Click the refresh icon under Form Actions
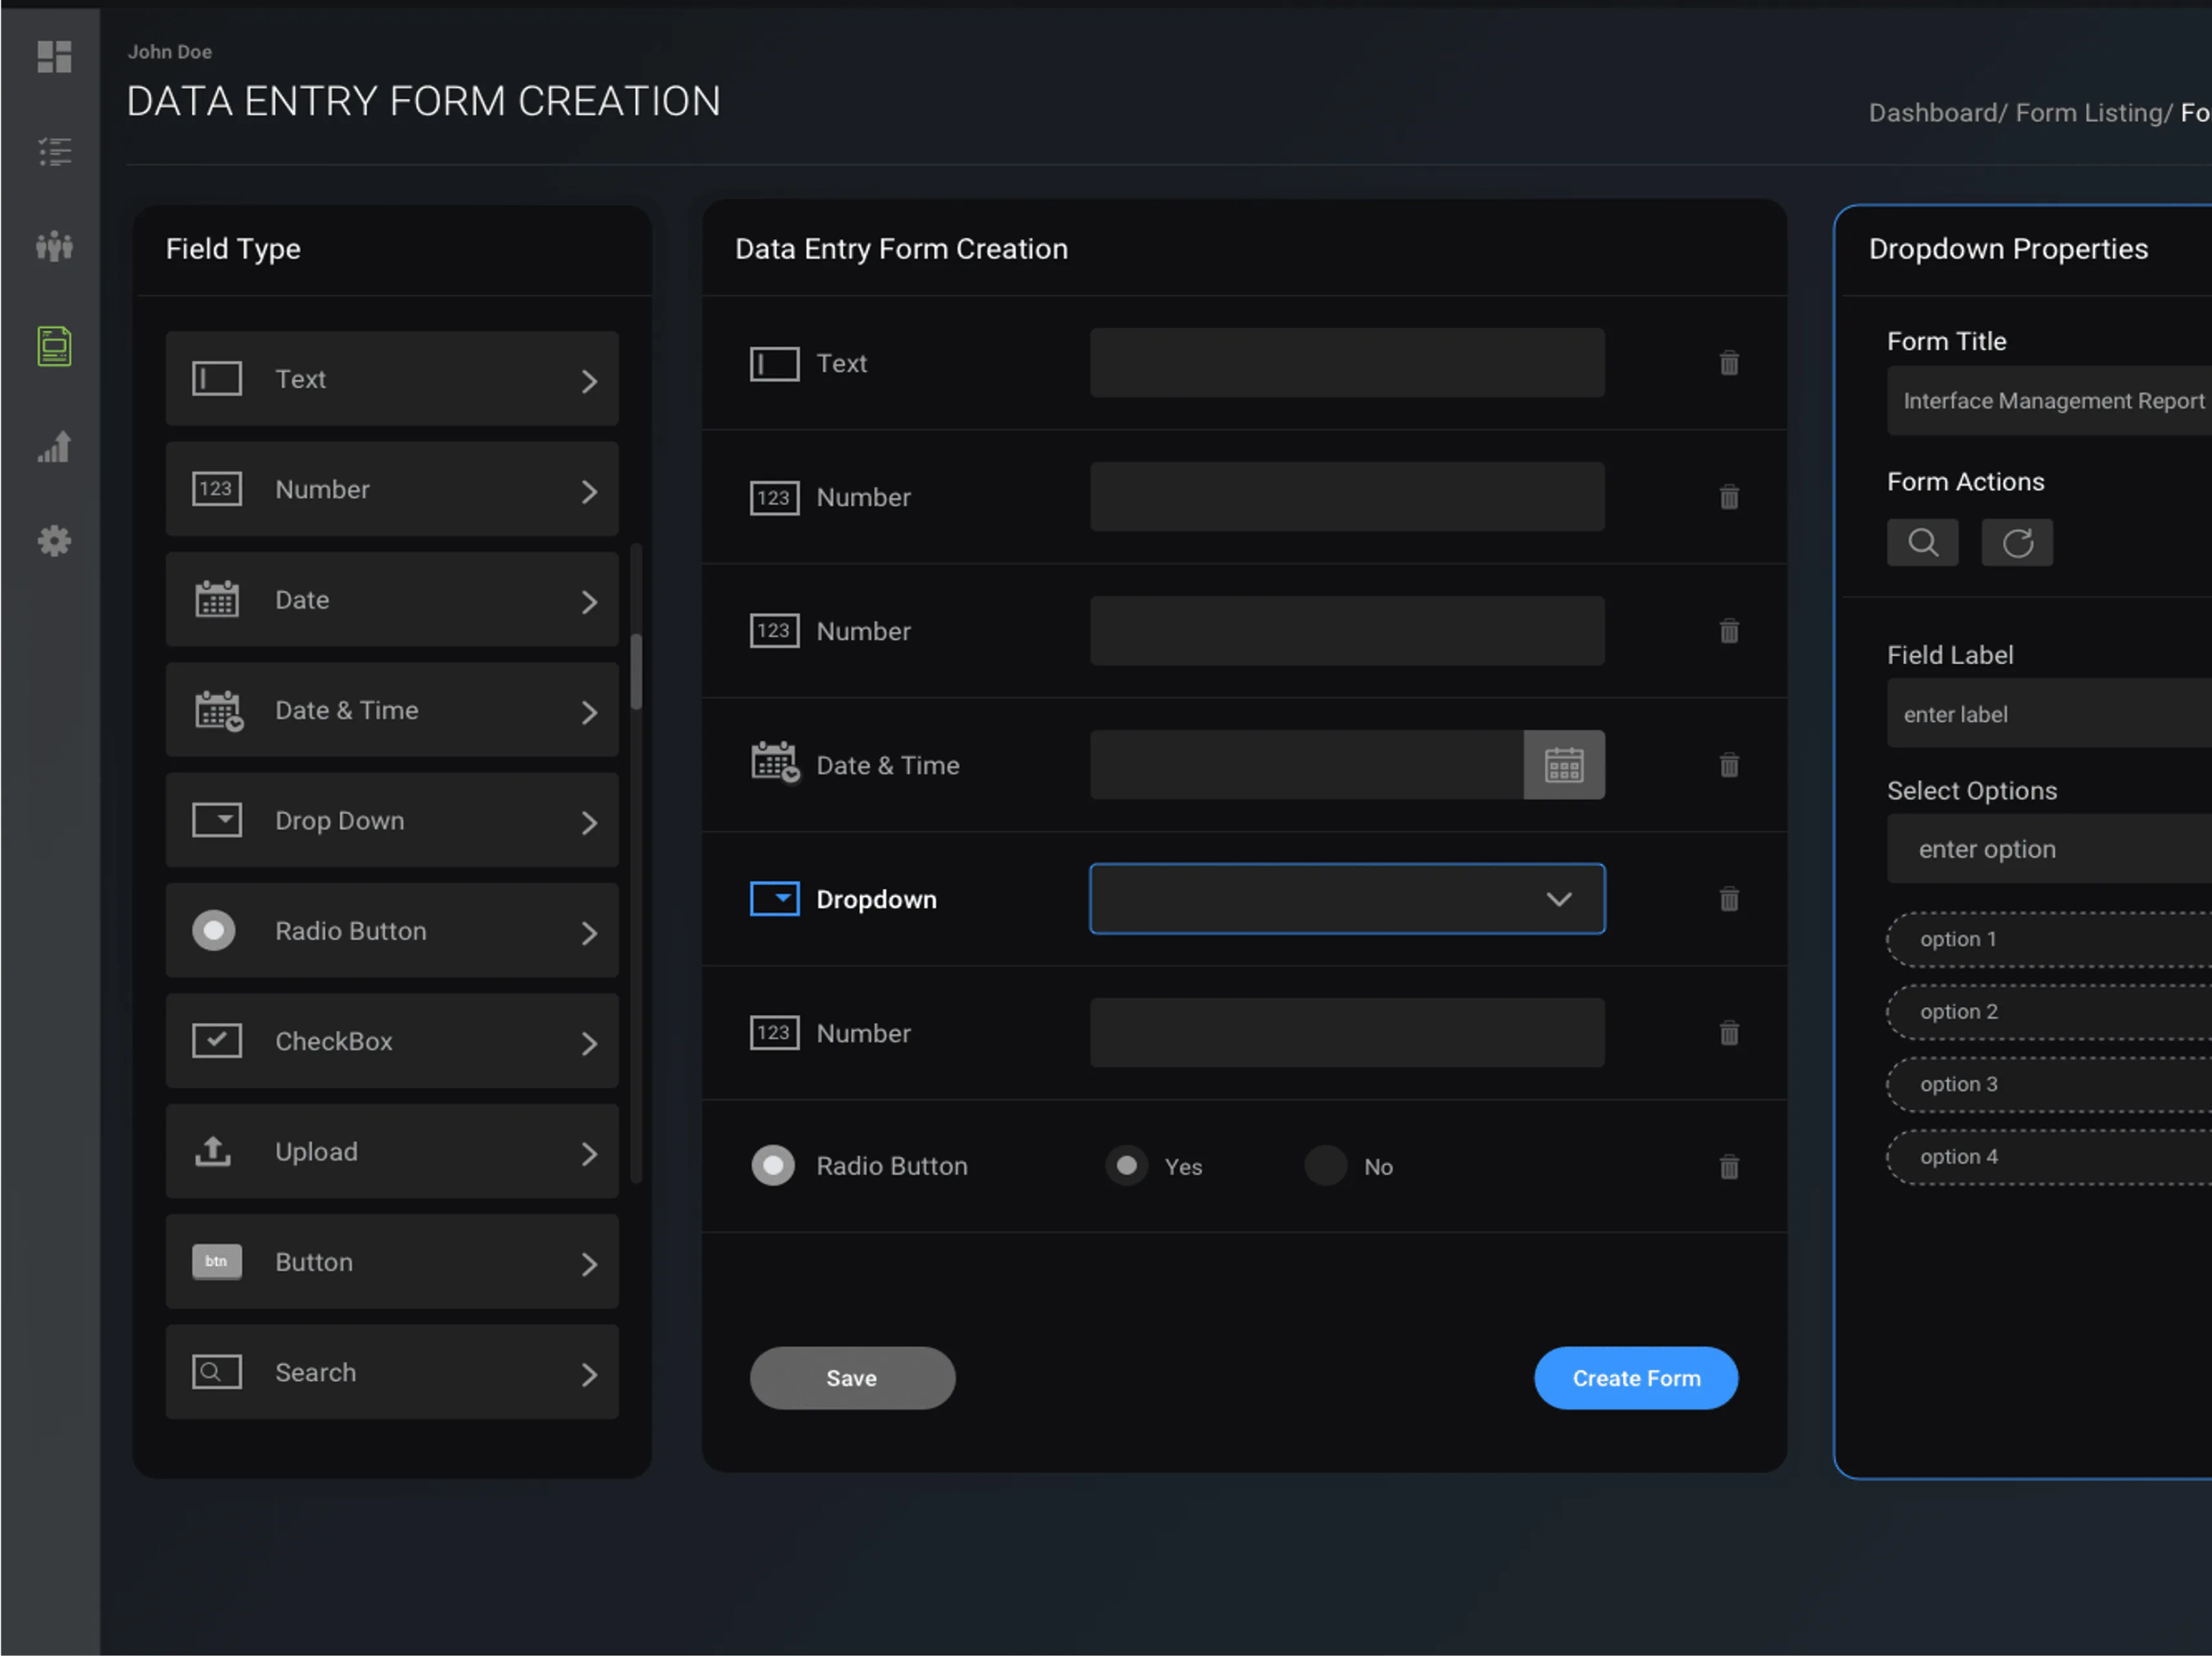The image size is (2212, 1657). click(x=2017, y=541)
